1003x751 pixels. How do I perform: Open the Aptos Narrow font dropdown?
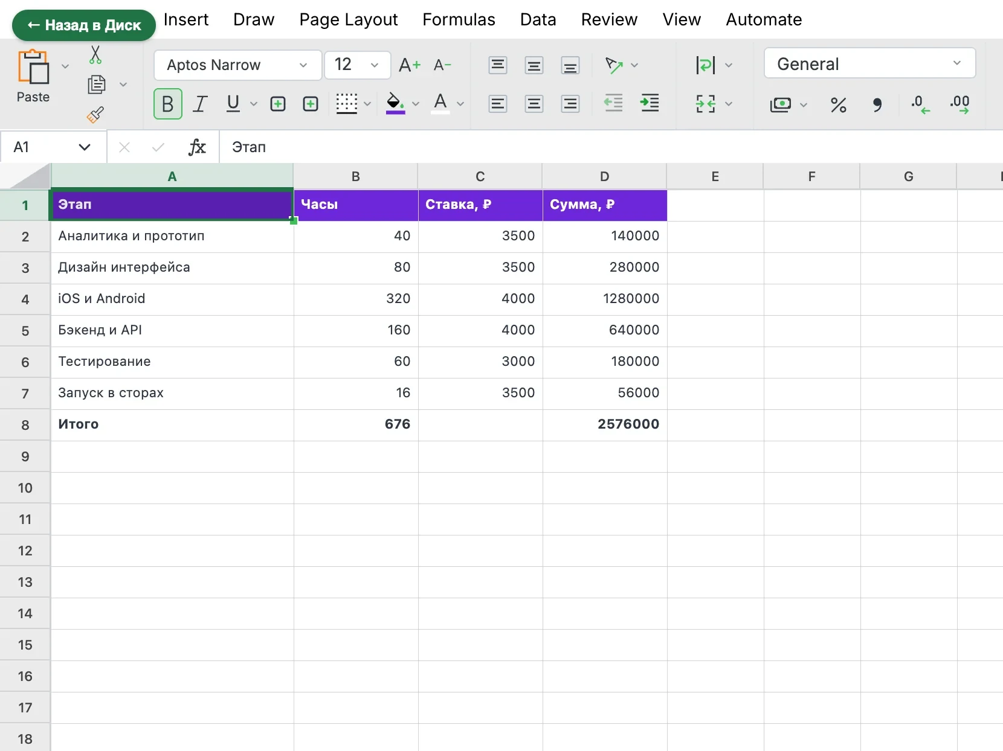(x=237, y=65)
